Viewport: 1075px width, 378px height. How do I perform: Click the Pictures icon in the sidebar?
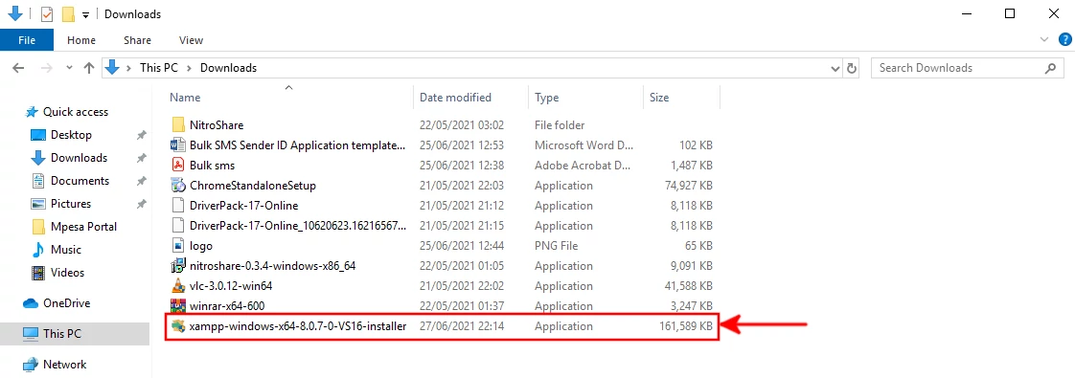38,204
